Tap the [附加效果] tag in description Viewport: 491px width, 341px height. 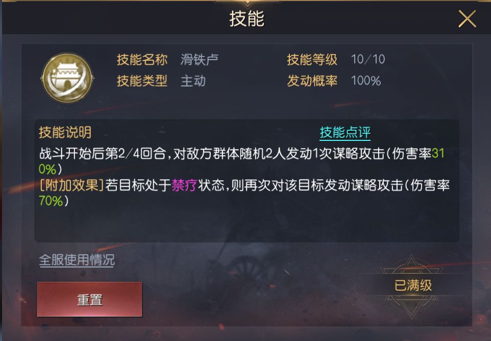[71, 185]
